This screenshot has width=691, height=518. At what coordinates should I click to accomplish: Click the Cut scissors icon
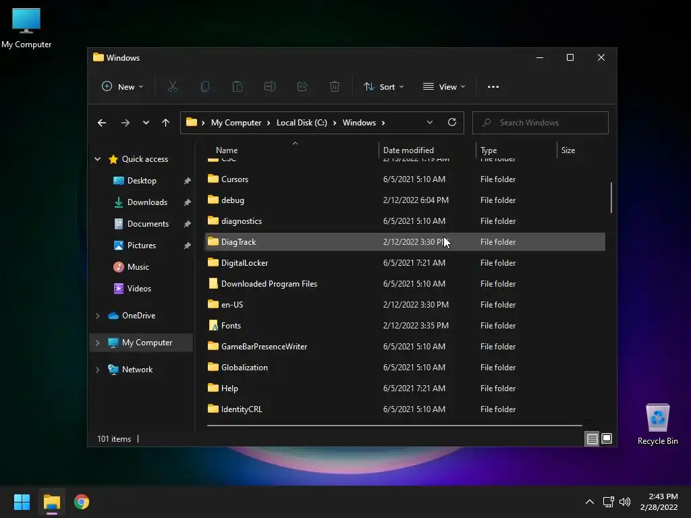[173, 87]
